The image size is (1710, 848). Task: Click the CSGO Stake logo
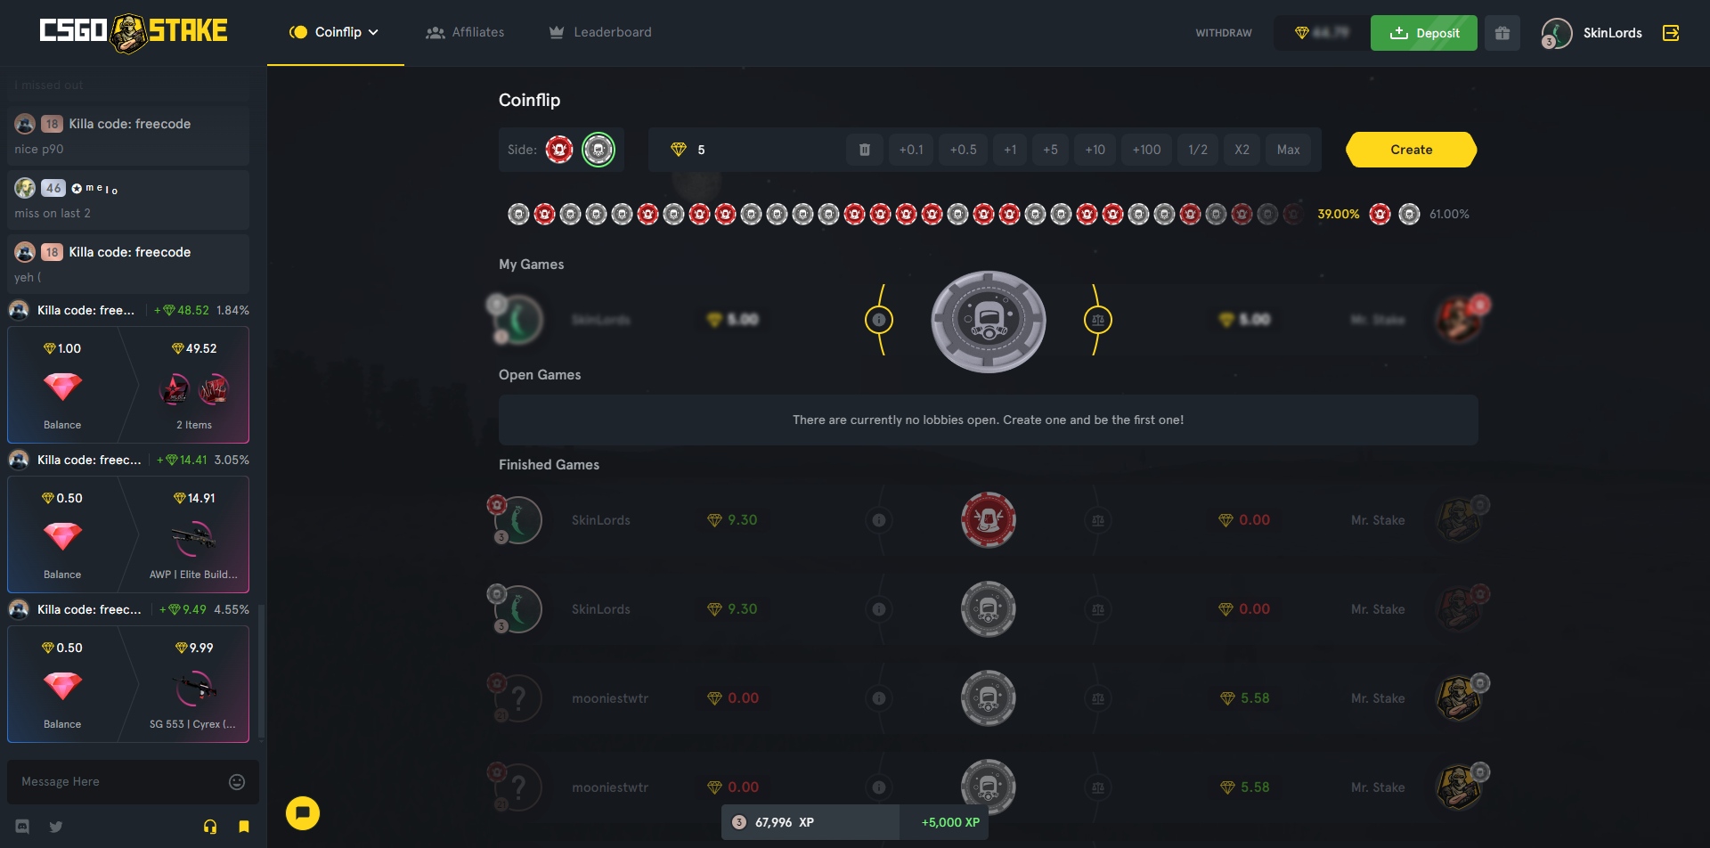tap(134, 32)
